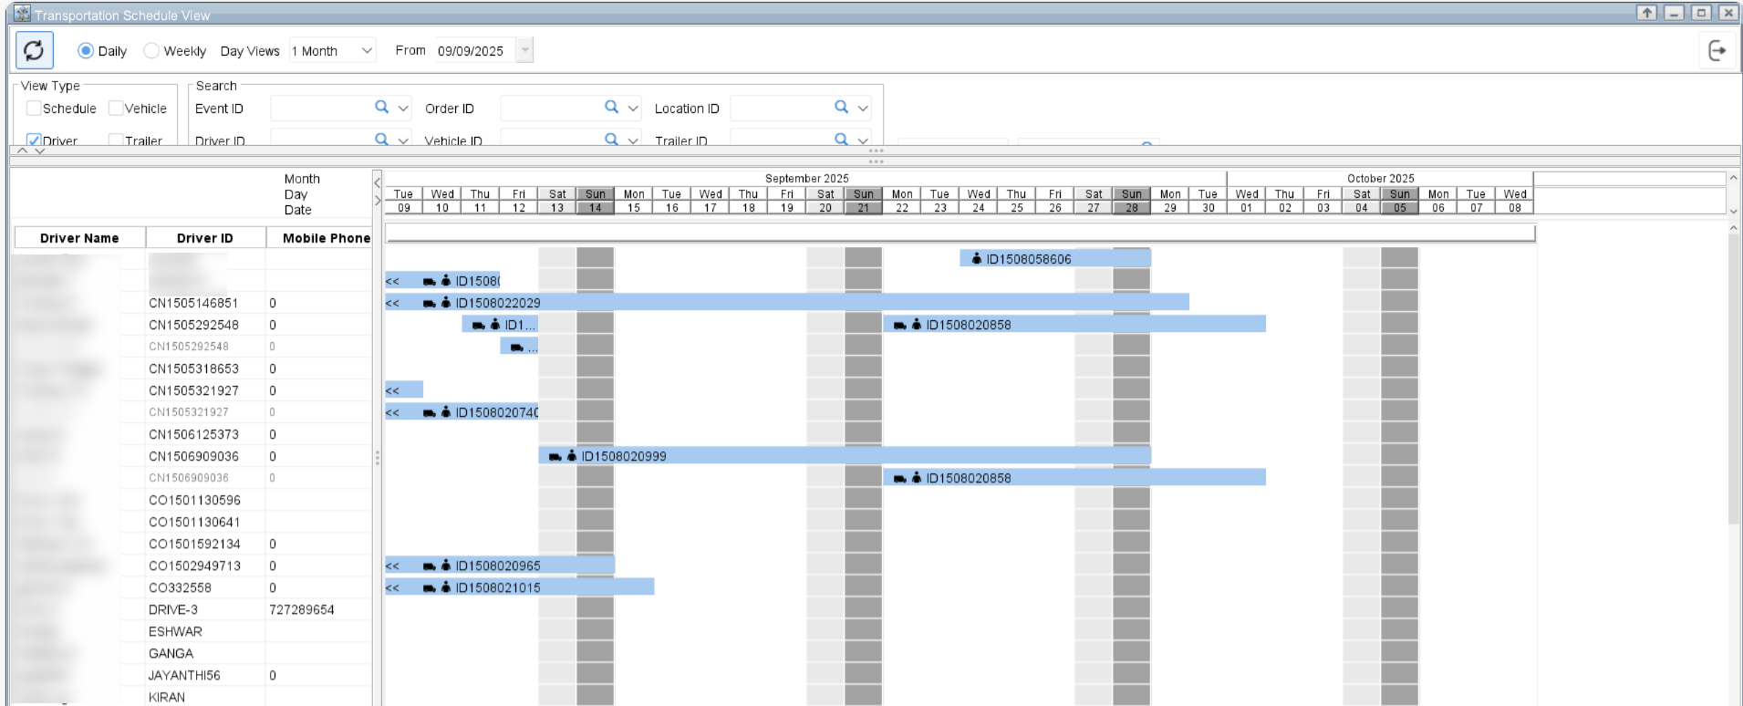Expand the filter panel with the down chevron
This screenshot has width=1743, height=706.
pyautogui.click(x=39, y=151)
